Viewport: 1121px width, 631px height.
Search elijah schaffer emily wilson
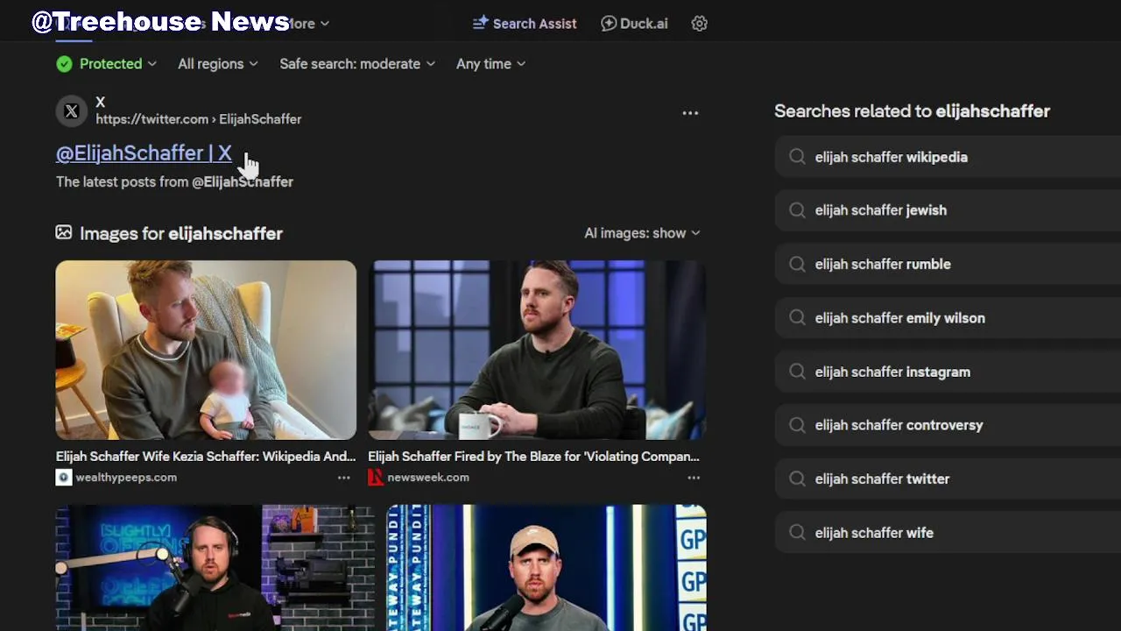948,318
